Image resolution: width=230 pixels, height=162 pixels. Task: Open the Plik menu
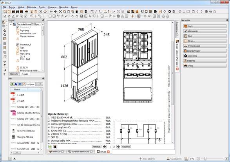pos(4,7)
